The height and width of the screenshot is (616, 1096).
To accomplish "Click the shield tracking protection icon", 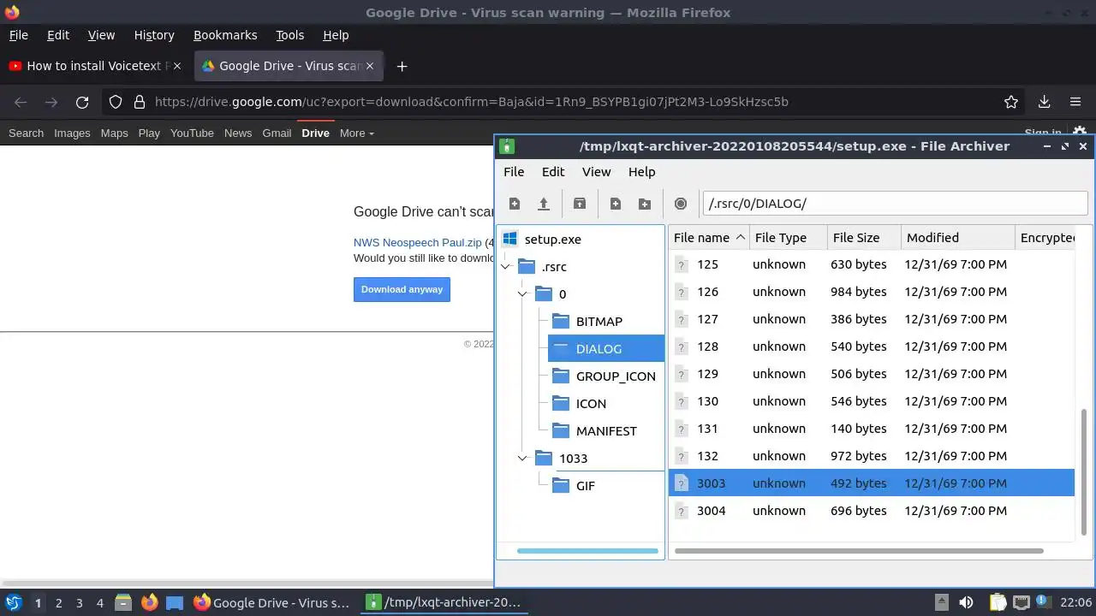I will click(x=116, y=102).
